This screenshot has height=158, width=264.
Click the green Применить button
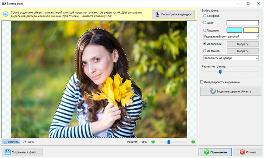[x=215, y=152]
